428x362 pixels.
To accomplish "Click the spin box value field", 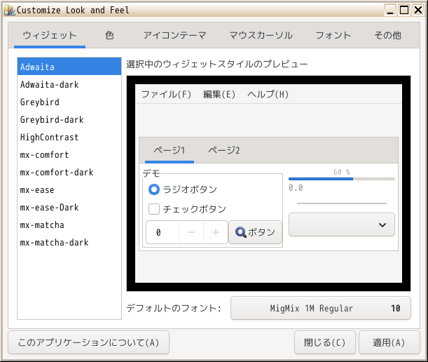I will [163, 232].
